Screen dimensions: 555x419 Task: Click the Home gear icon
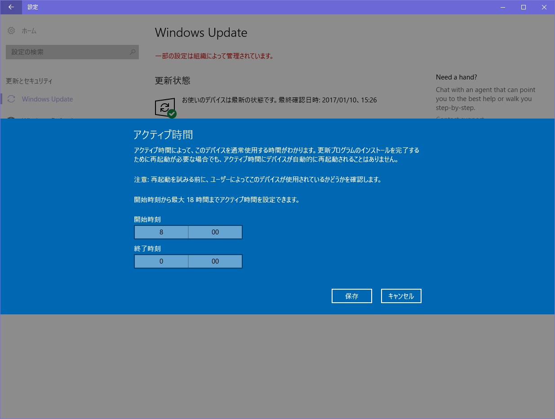point(11,31)
